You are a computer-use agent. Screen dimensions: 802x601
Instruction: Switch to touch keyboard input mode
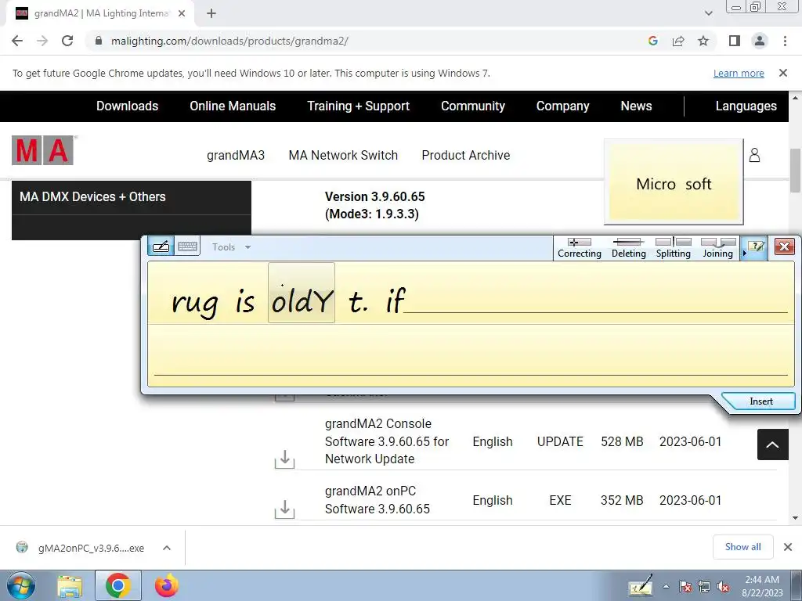pos(187,247)
